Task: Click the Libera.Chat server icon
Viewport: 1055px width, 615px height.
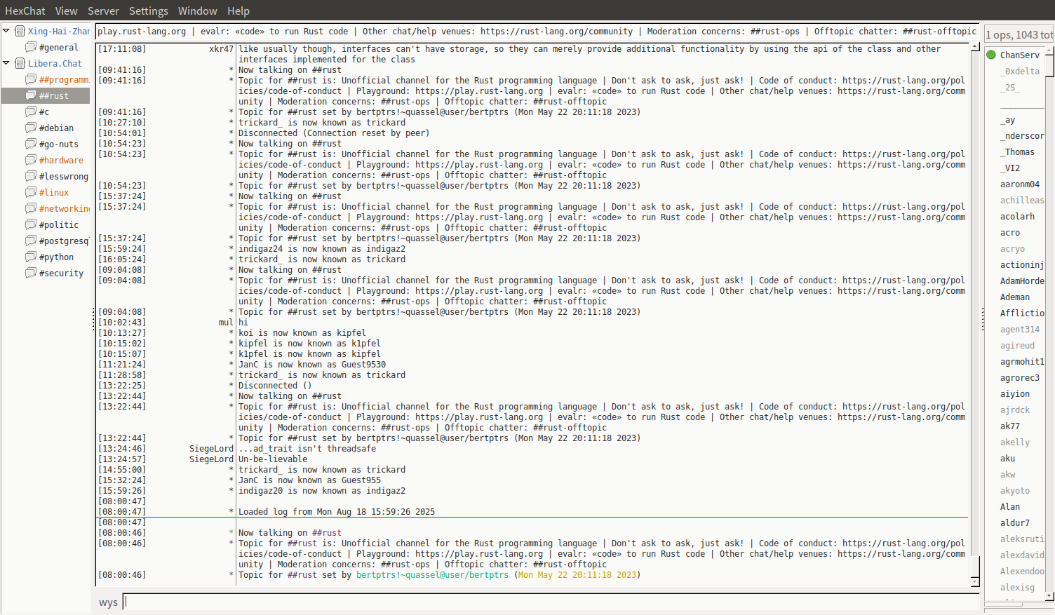Action: (20, 63)
